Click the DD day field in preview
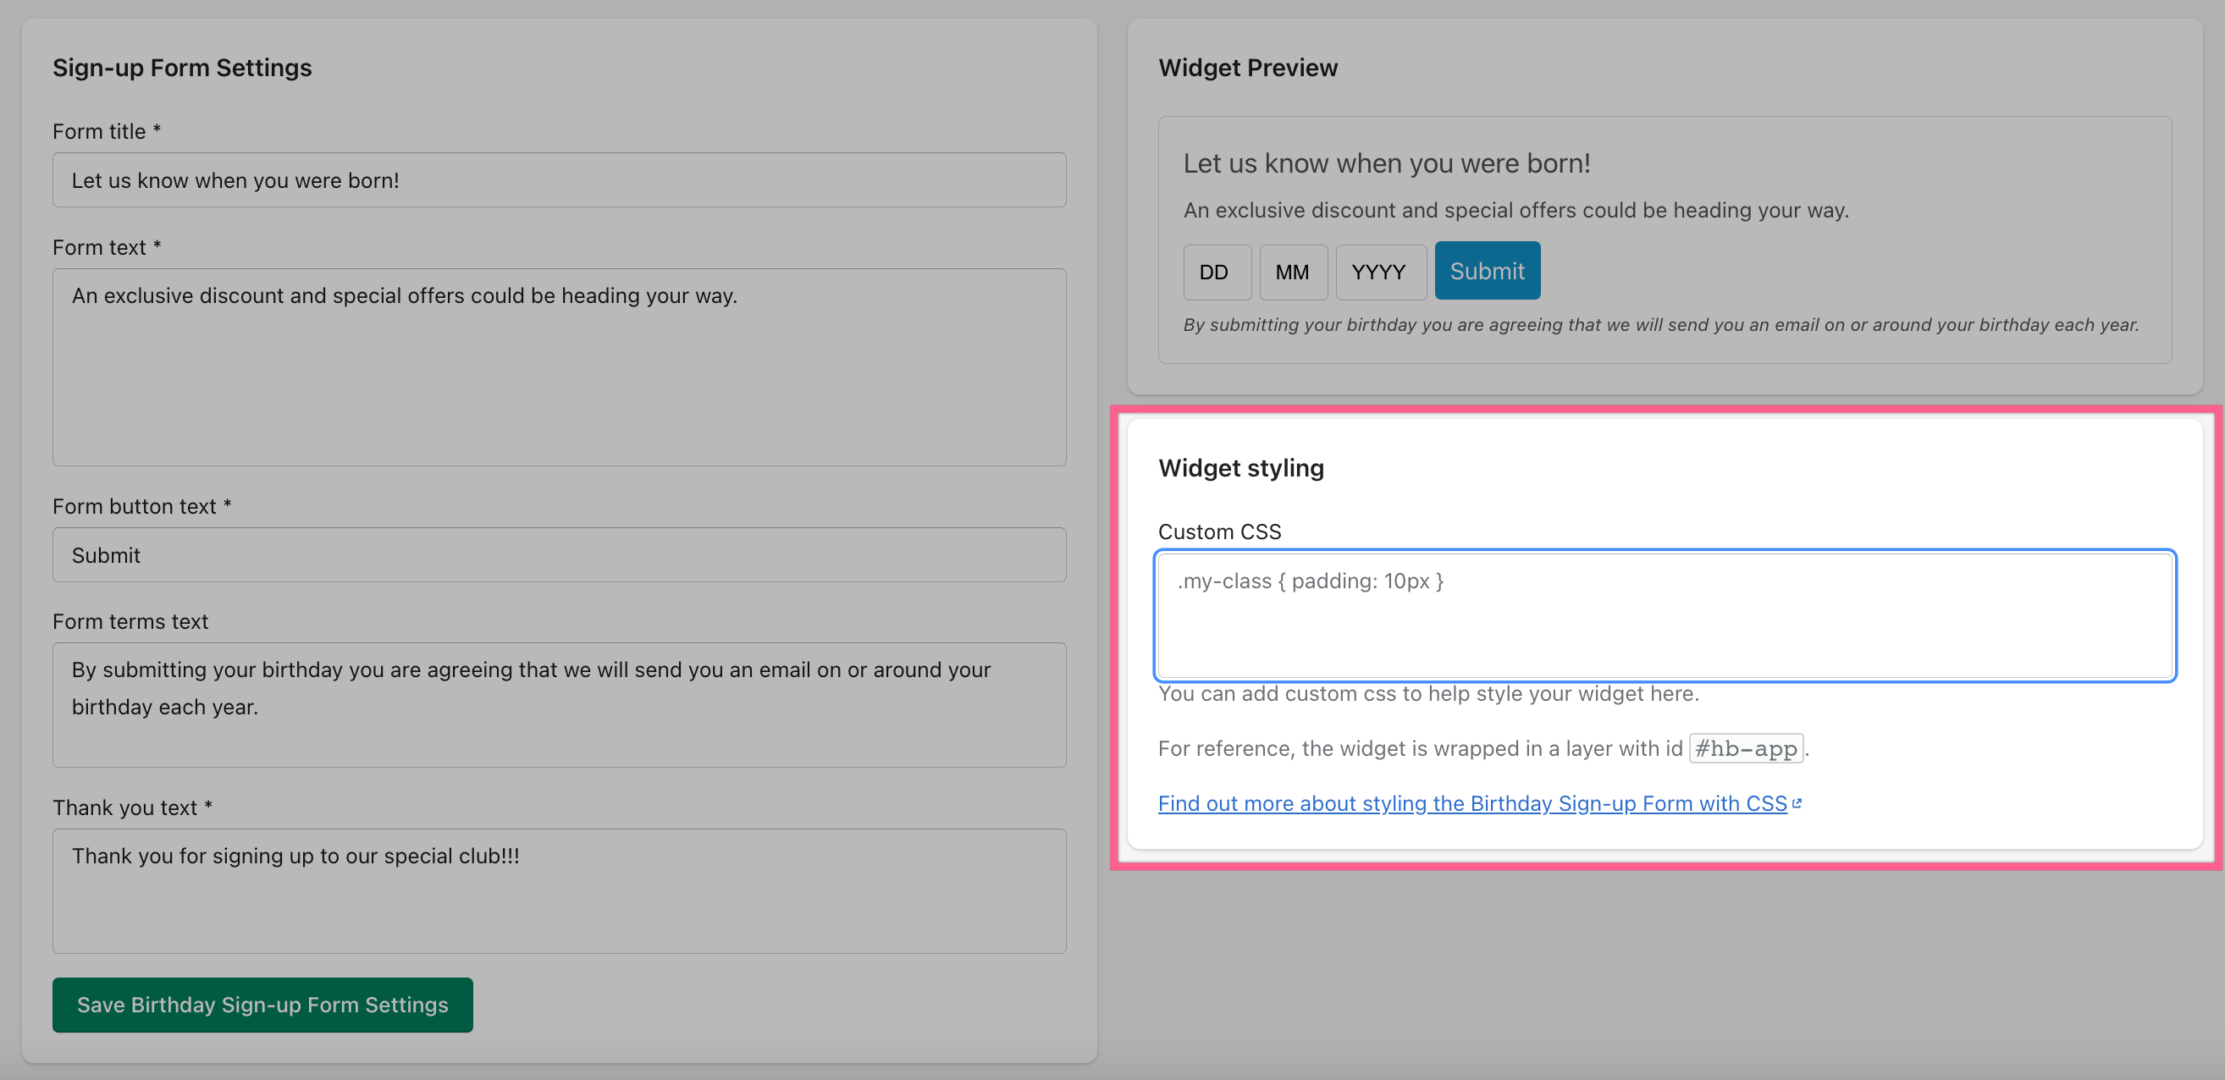This screenshot has width=2225, height=1080. (1216, 272)
